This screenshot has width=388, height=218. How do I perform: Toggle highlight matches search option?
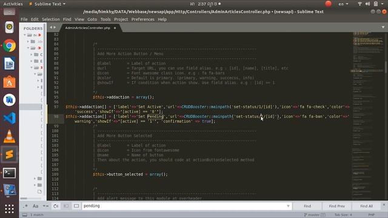(76, 206)
